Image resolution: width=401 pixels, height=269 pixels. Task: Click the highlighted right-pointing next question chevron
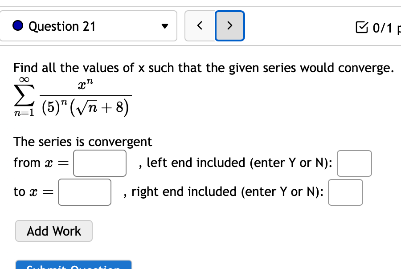pos(229,26)
